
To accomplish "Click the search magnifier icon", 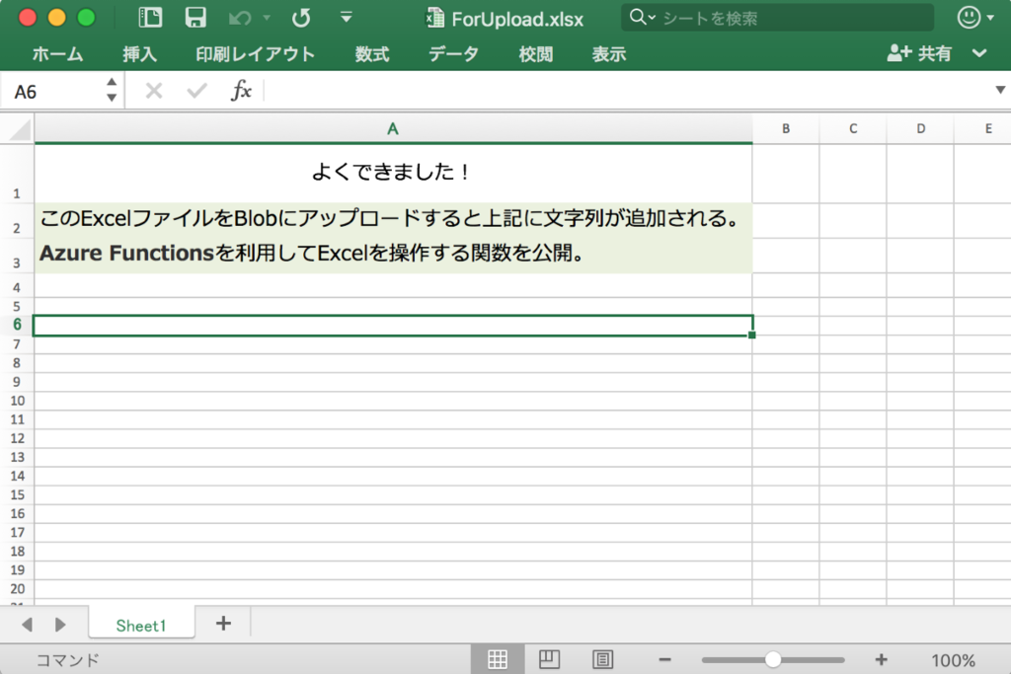I will pyautogui.click(x=637, y=17).
